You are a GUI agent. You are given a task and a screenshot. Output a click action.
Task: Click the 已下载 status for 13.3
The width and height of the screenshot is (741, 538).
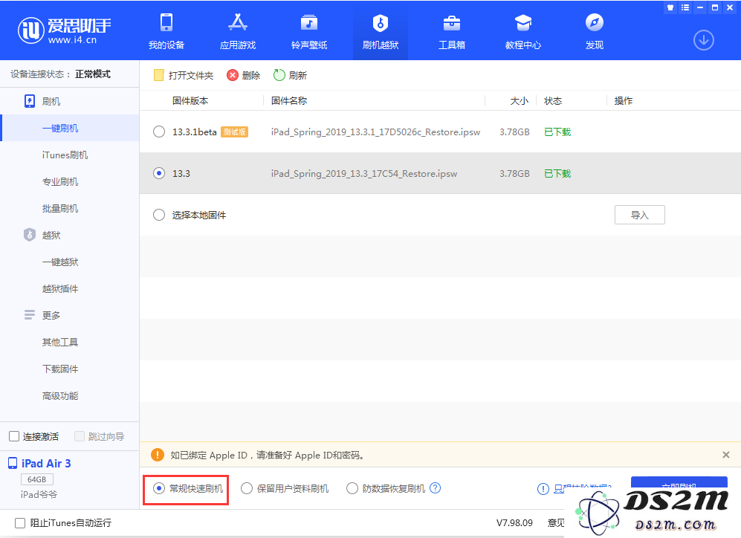pyautogui.click(x=557, y=173)
